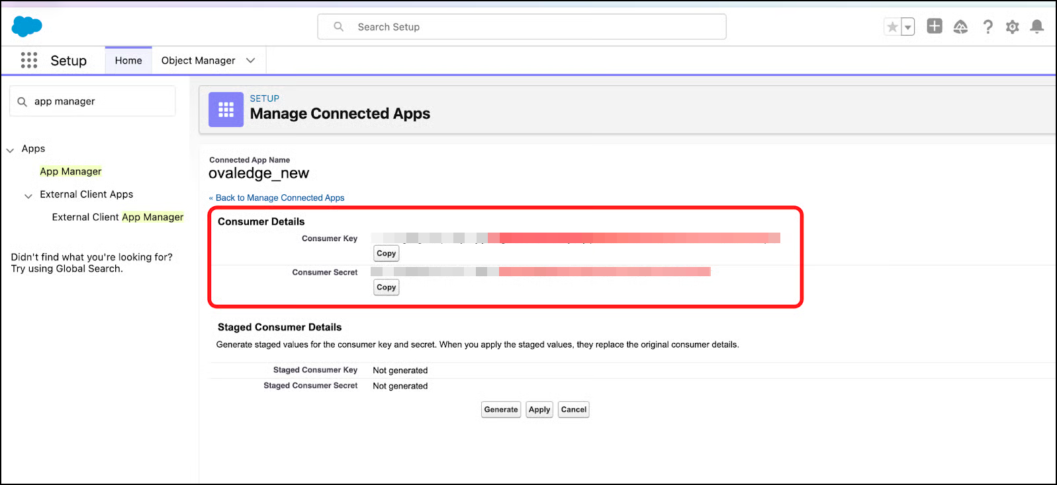Copy the Consumer Key value
Image resolution: width=1057 pixels, height=485 pixels.
(x=386, y=254)
